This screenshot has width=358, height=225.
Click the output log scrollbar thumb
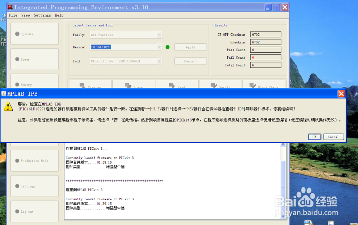click(283, 186)
